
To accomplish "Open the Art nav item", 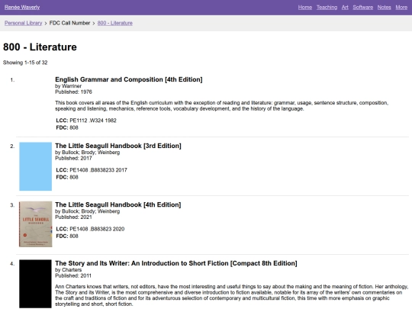I will pyautogui.click(x=345, y=8).
